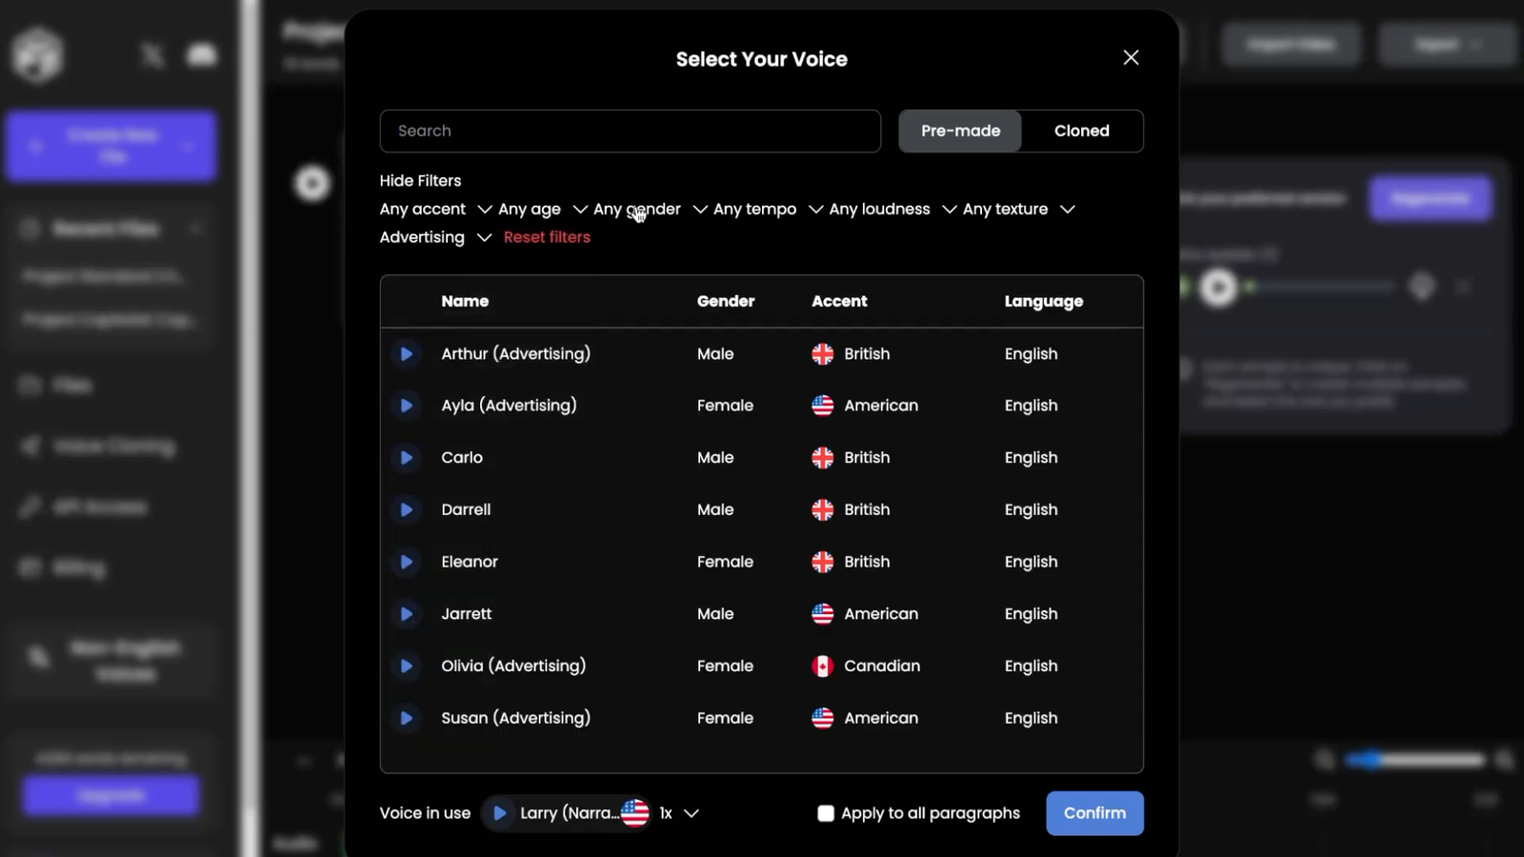This screenshot has width=1524, height=857.
Task: Select the Pre-made voices tab
Action: click(960, 131)
